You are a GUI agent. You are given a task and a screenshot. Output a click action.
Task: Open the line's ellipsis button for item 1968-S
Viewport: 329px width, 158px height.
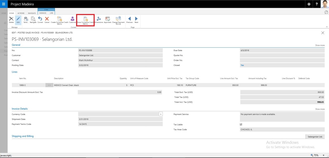[x=49, y=85]
